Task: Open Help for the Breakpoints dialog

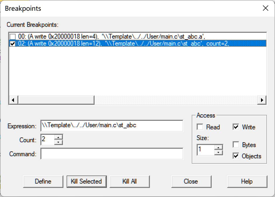Action: click(247, 181)
